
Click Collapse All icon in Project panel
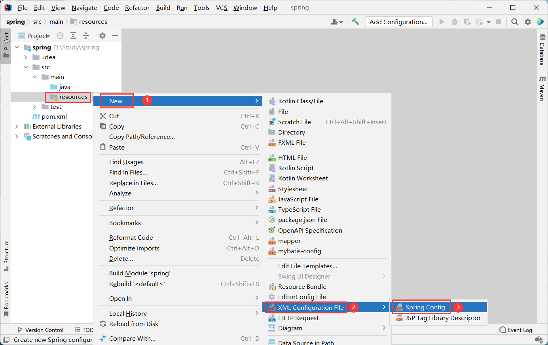coord(86,36)
